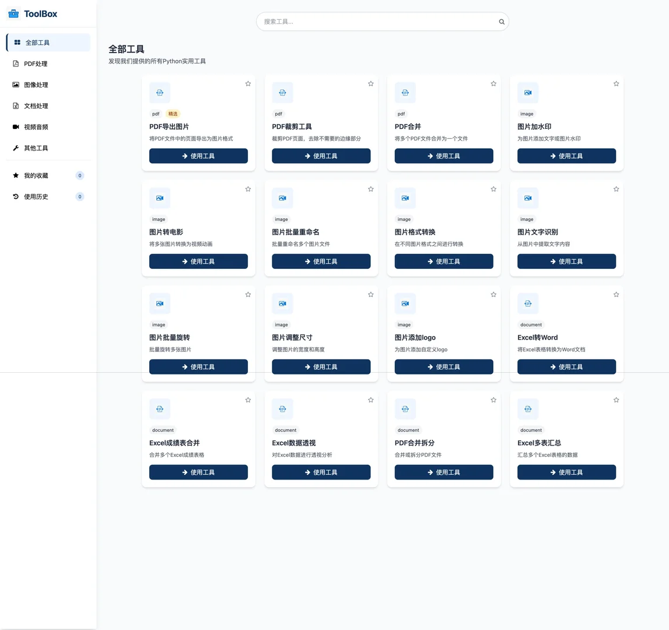669x630 pixels.
Task: Star the Excel成绩表合并 tool
Action: (x=248, y=400)
